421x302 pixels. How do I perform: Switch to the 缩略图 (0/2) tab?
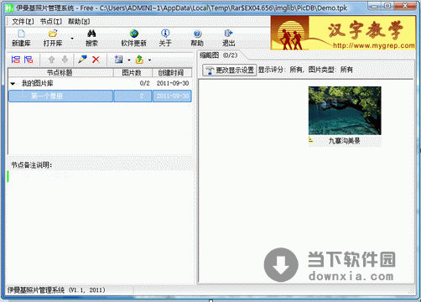click(218, 55)
